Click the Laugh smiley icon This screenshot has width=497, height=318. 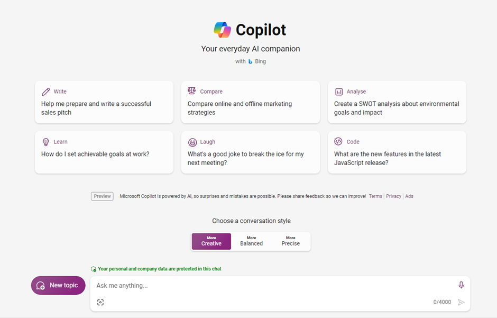[191, 141]
